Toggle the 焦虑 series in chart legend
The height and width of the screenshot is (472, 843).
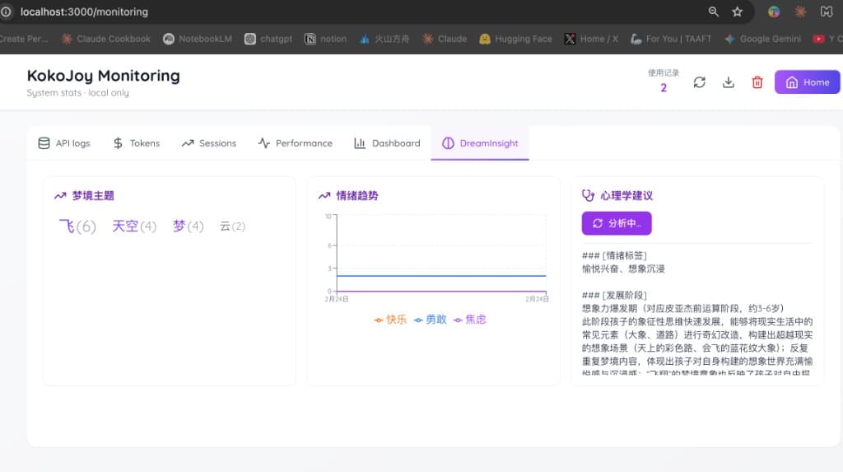[469, 320]
